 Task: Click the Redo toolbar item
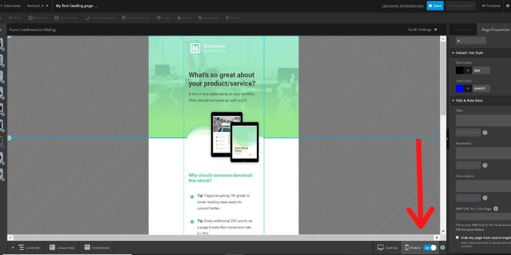(x=14, y=18)
